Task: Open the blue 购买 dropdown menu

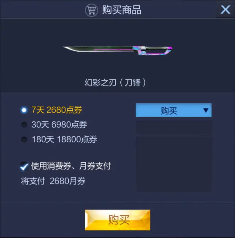Action: point(173,110)
